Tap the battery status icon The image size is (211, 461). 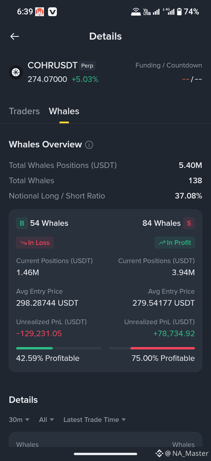click(179, 12)
